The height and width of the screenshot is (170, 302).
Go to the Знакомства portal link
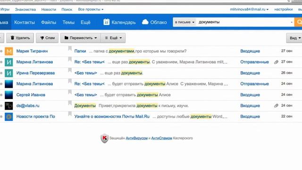pyautogui.click(x=25, y=9)
